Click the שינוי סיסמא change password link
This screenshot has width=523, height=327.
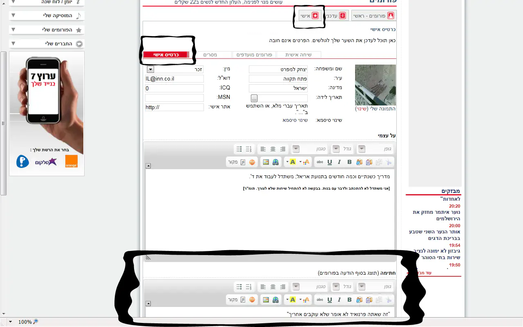[295, 120]
